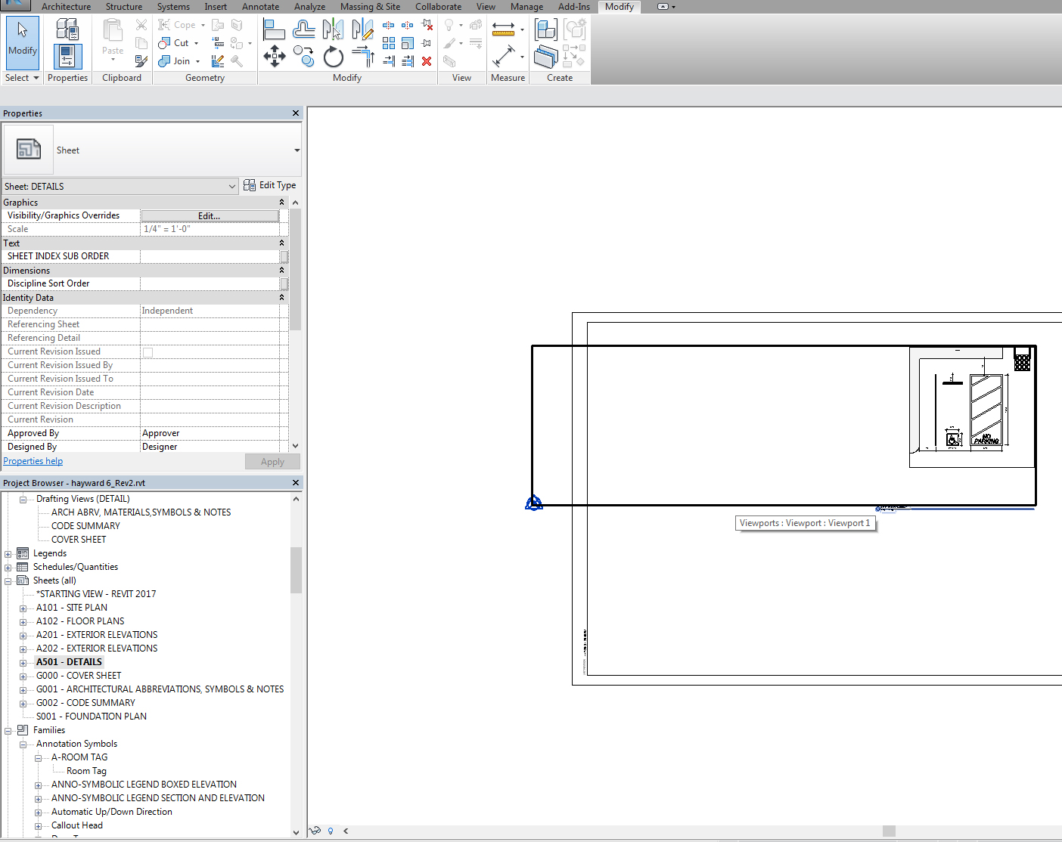Image resolution: width=1062 pixels, height=842 pixels.
Task: Click the Copy tool icon
Action: pos(304,56)
